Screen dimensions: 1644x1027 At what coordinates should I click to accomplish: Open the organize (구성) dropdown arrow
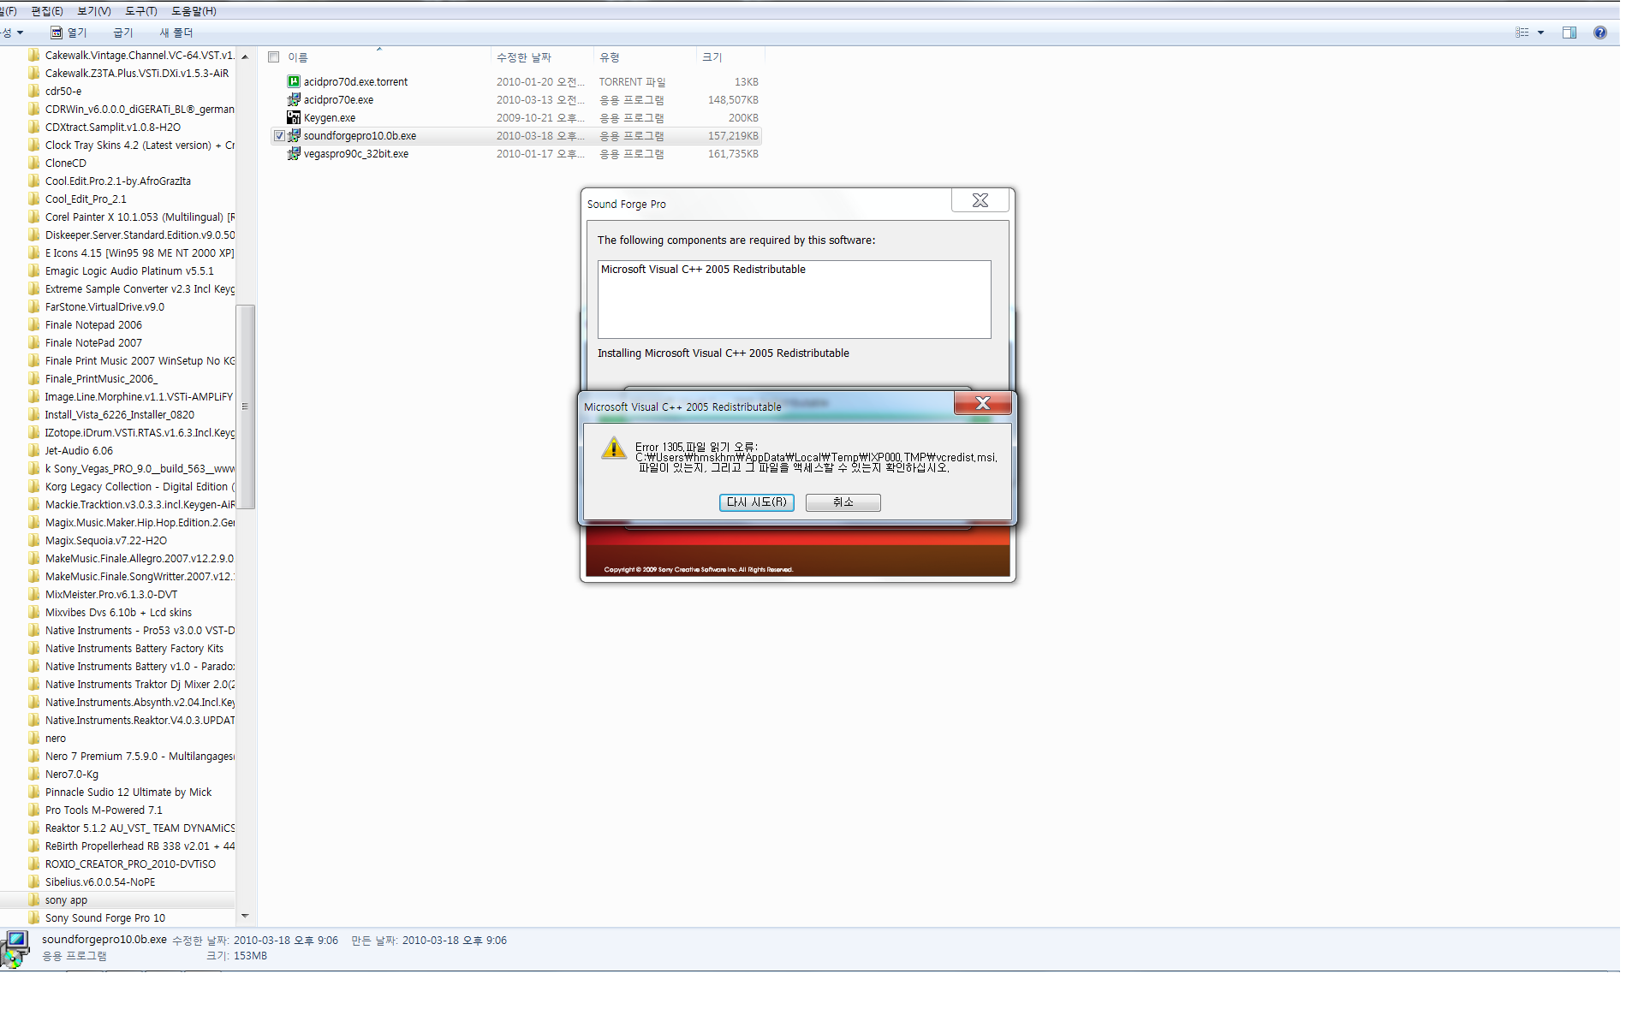(x=20, y=33)
